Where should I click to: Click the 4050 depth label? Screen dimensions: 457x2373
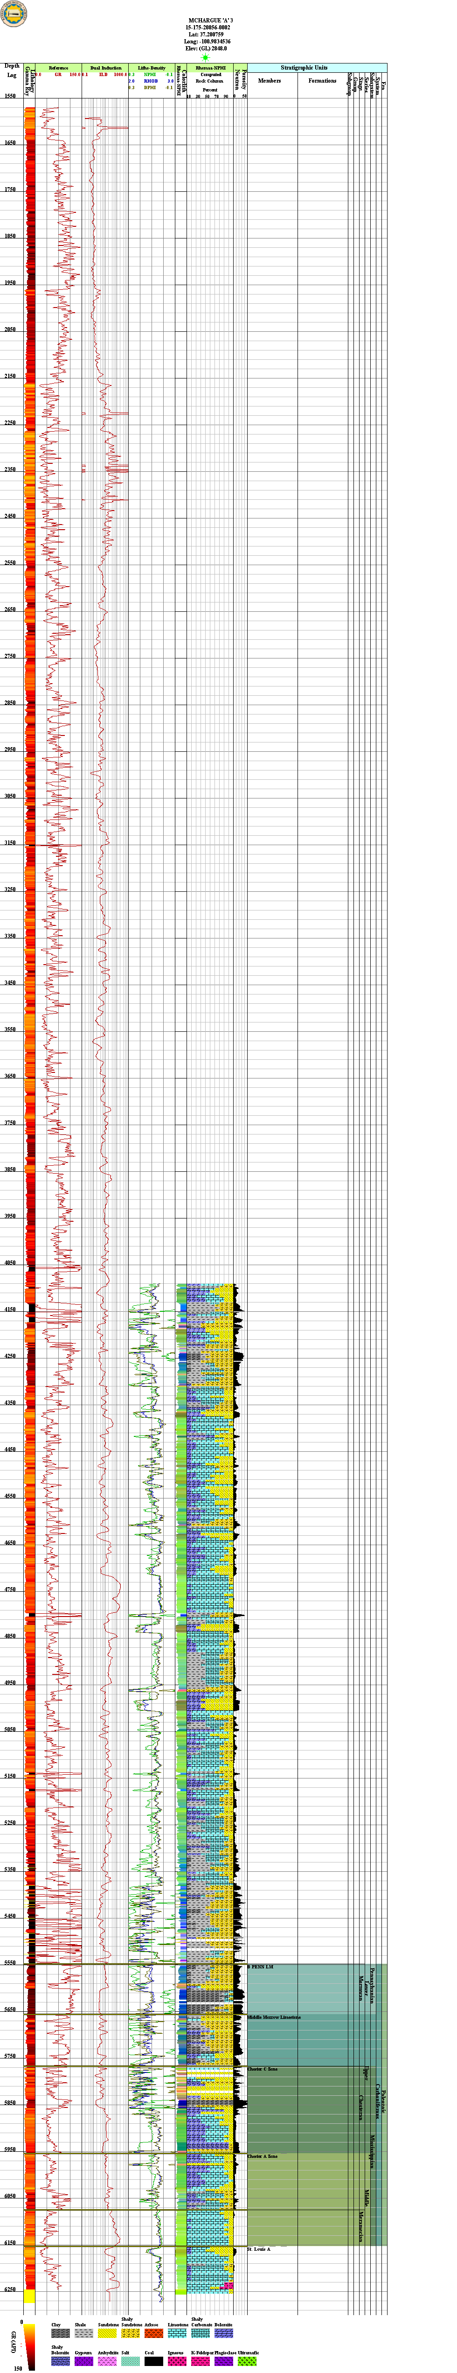point(10,1263)
